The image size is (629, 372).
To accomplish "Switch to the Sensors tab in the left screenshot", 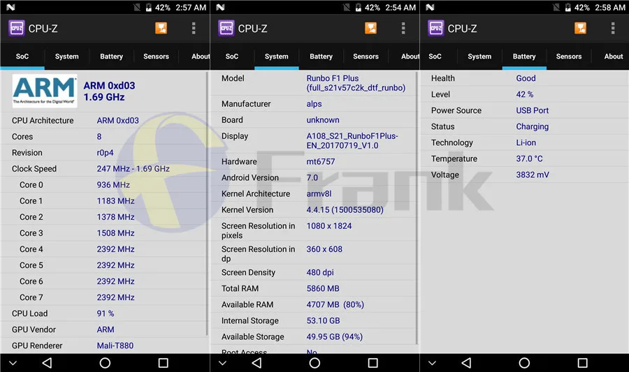I will [x=156, y=57].
